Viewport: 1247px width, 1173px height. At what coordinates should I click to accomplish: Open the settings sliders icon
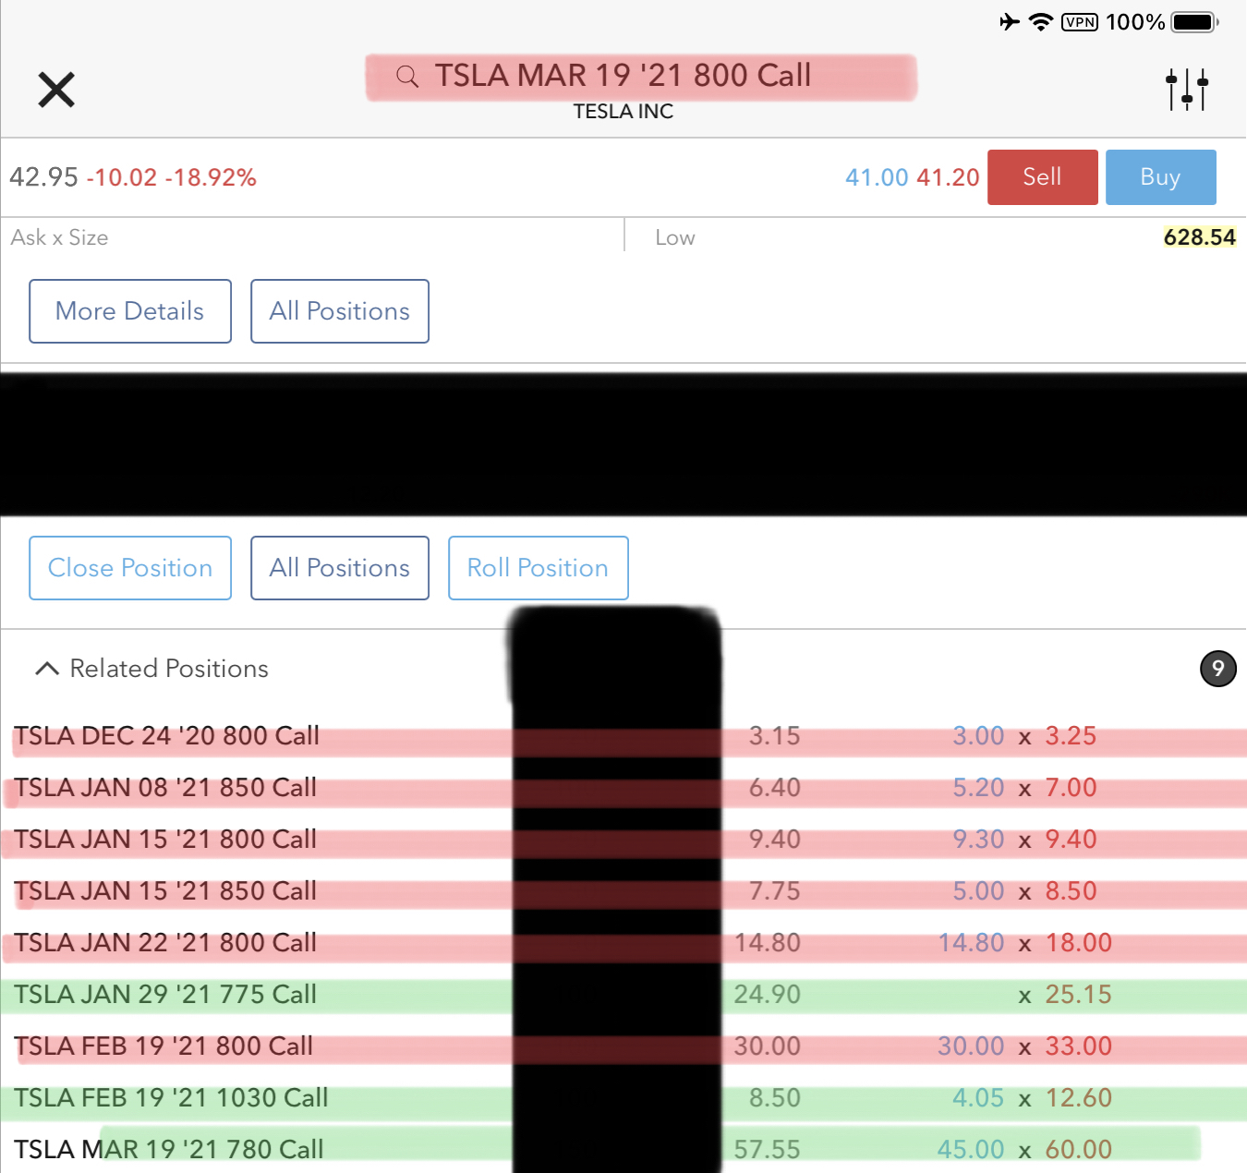1187,90
